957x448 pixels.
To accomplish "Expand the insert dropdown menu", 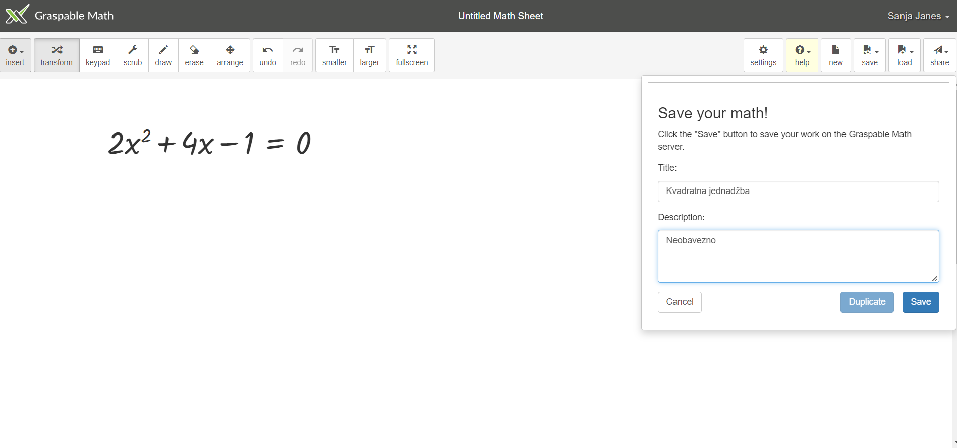I will (x=15, y=55).
